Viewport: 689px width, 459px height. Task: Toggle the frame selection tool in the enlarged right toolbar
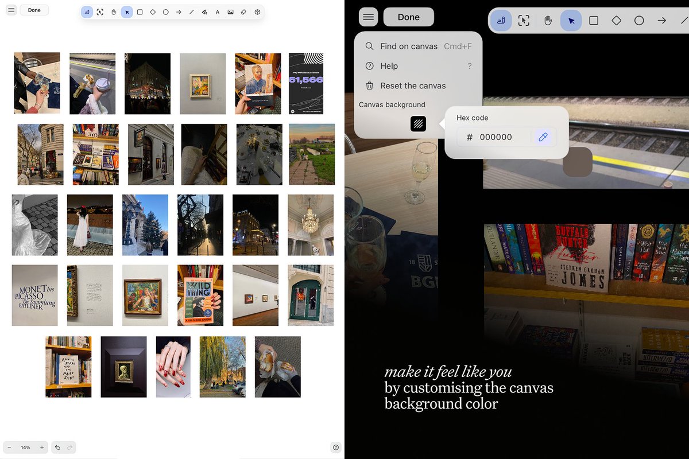(524, 21)
